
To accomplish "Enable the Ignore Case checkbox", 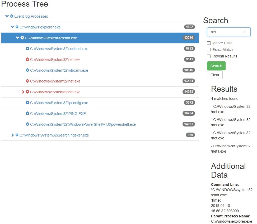I will click(209, 43).
